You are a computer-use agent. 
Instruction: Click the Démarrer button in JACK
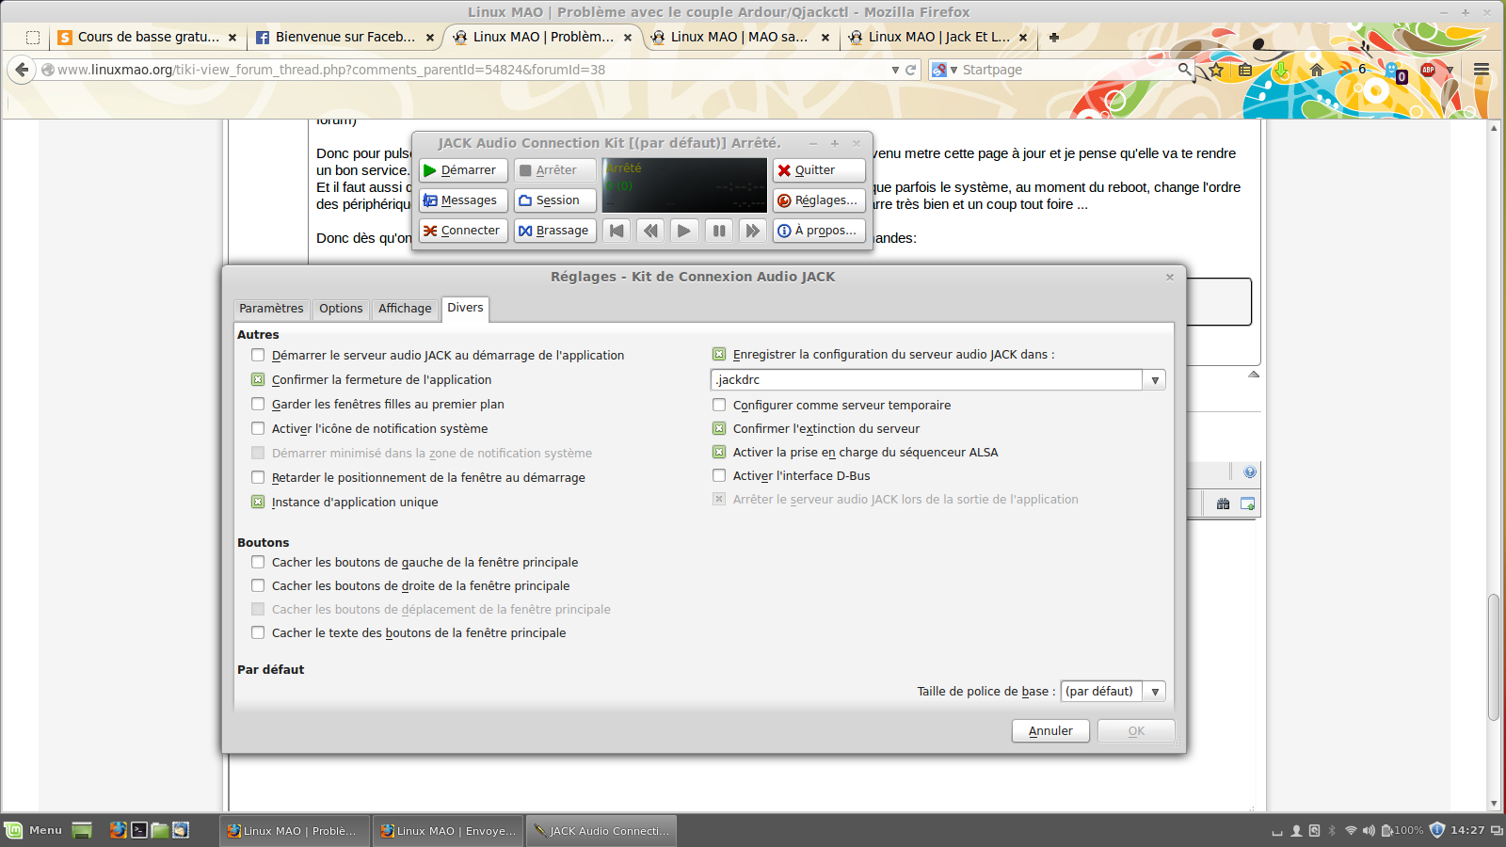pos(463,170)
